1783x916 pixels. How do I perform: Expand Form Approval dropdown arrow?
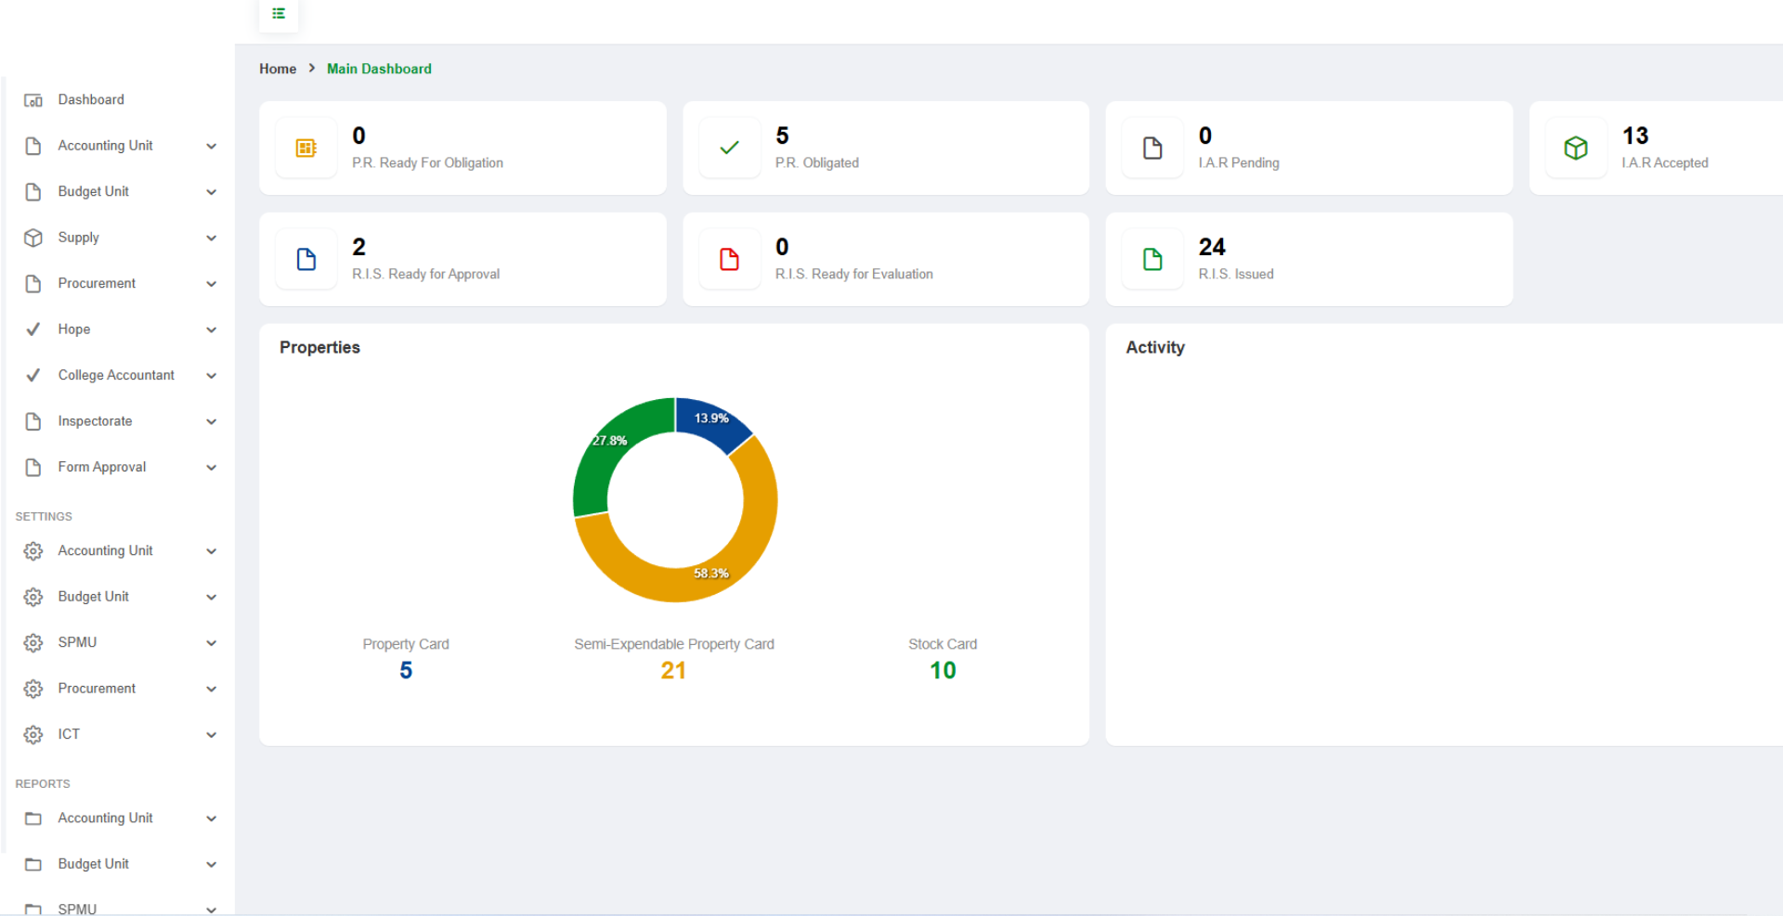pos(212,468)
